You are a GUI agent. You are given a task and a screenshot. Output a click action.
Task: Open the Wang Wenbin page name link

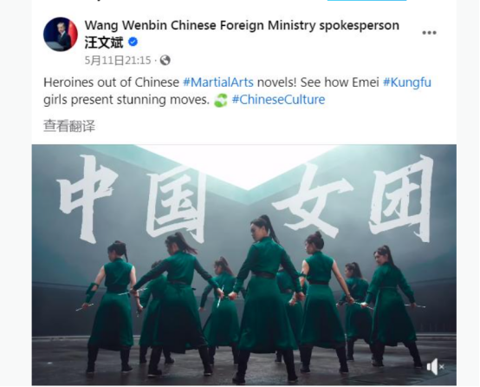coord(242,25)
